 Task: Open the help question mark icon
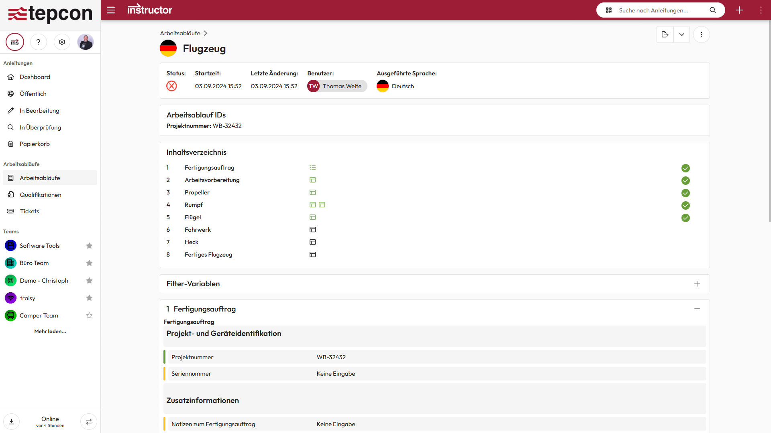pos(39,42)
